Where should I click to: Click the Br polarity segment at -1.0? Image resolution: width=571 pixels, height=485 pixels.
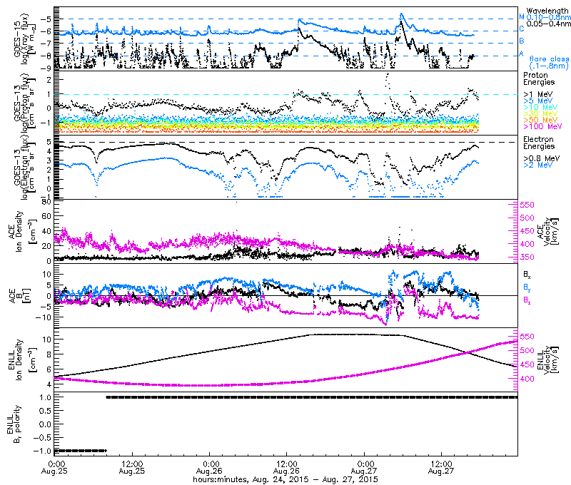80,451
